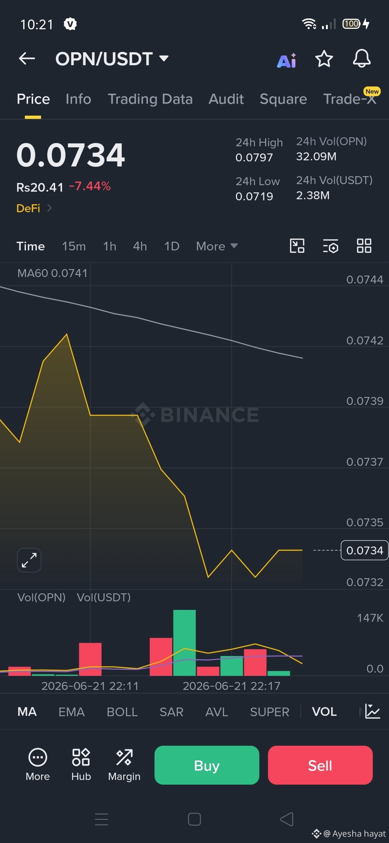Open the Audit tab
The height and width of the screenshot is (843, 389).
226,99
